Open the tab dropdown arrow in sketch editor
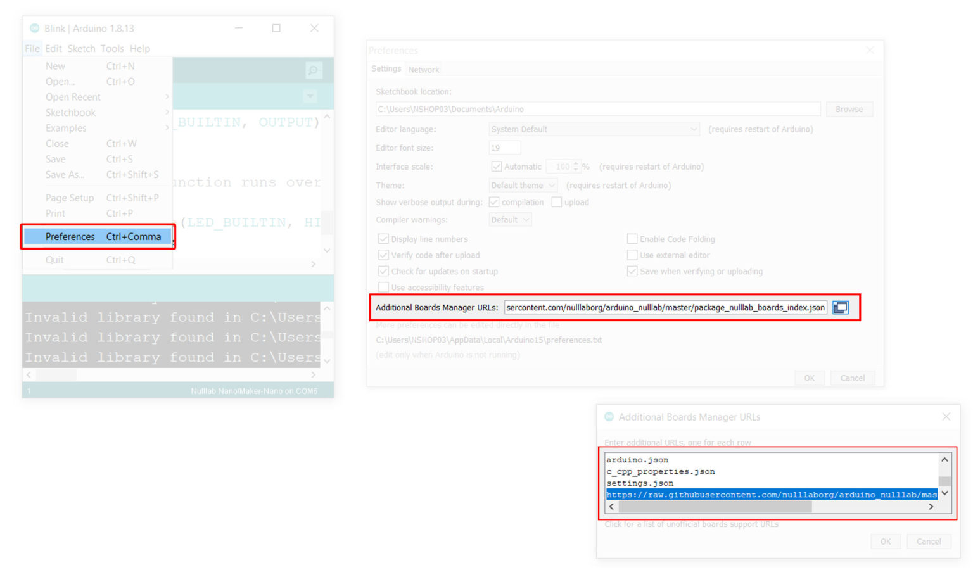Screen dimensions: 973x584 (x=310, y=96)
